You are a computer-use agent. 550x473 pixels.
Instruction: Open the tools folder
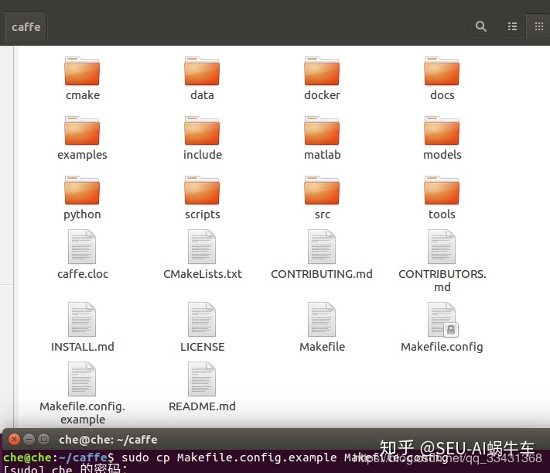tap(442, 190)
